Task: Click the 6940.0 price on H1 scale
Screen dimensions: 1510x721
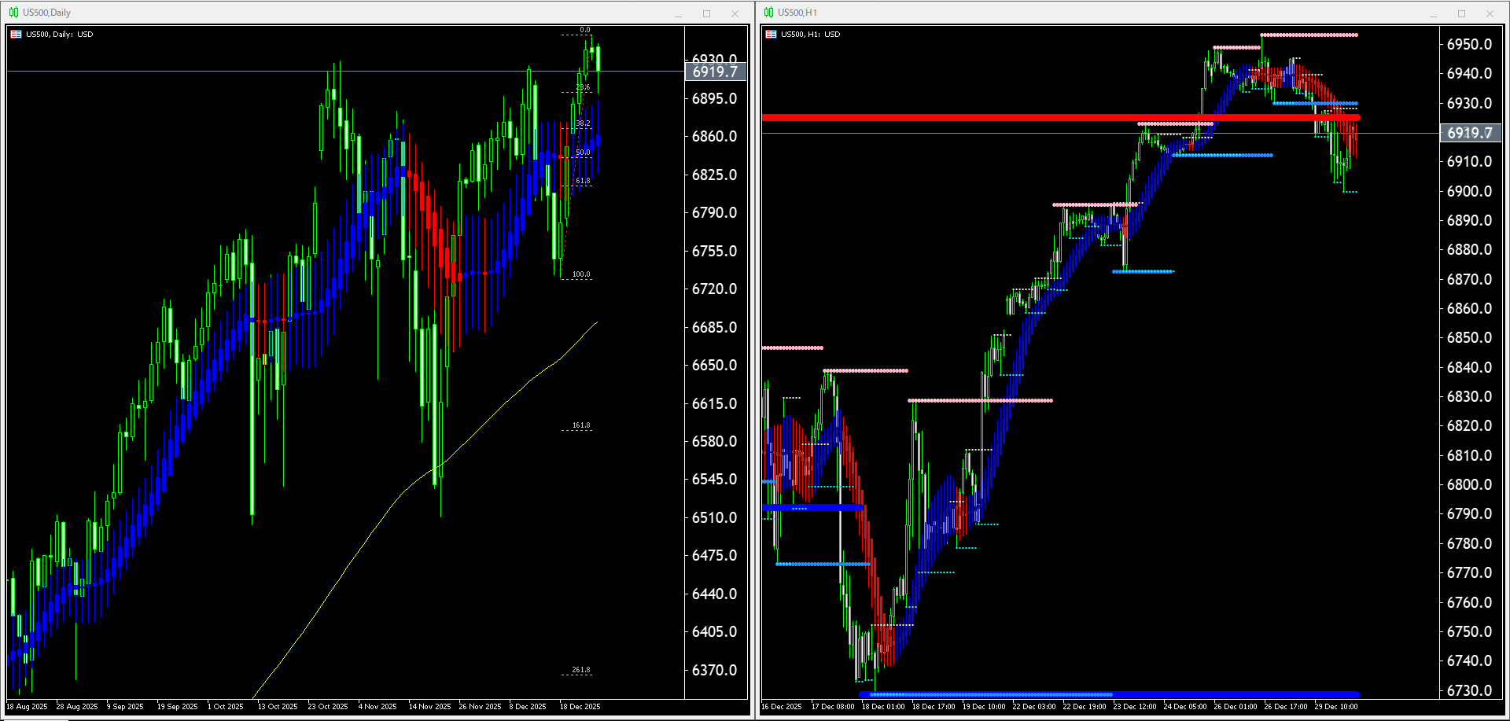Action: click(1469, 73)
